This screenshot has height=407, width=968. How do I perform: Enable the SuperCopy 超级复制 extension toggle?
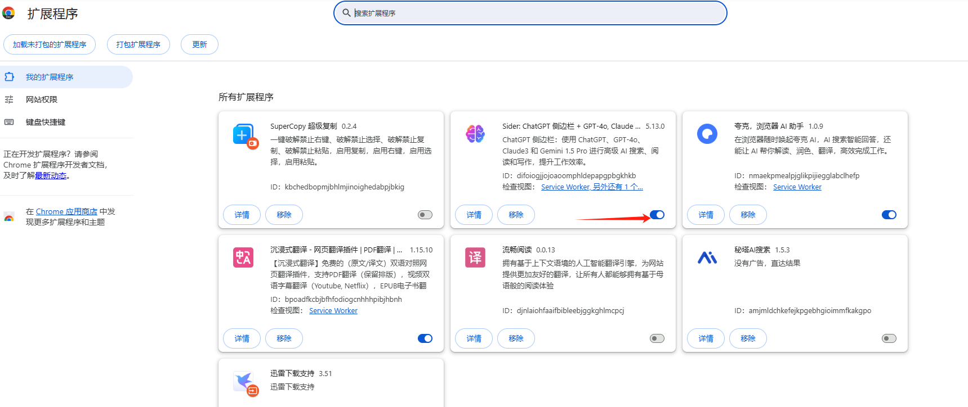point(425,215)
